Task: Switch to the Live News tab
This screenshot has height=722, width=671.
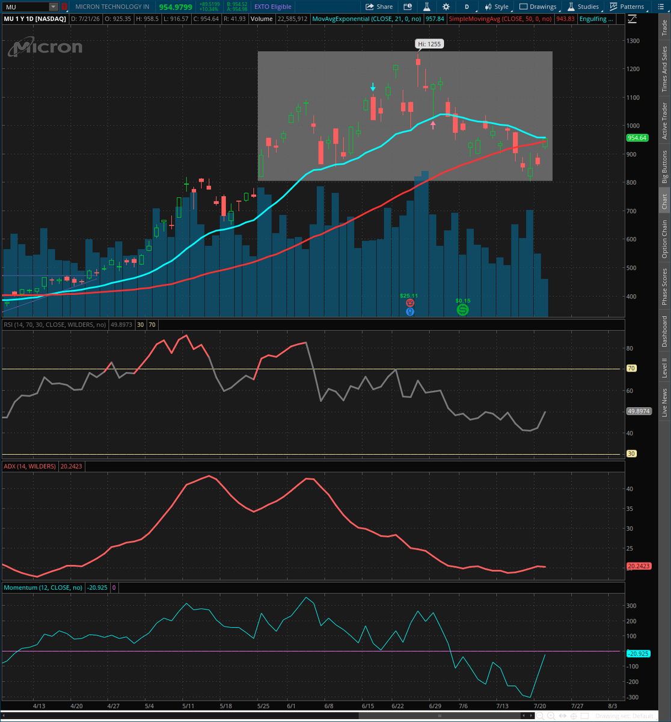Action: (664, 403)
